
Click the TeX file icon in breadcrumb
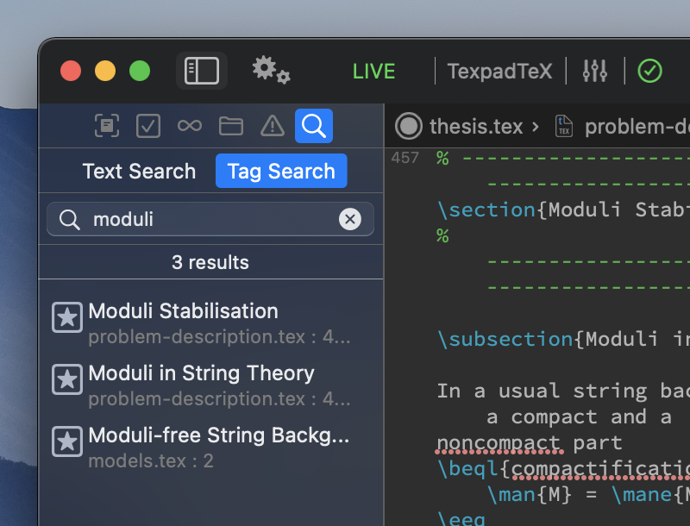pos(564,126)
